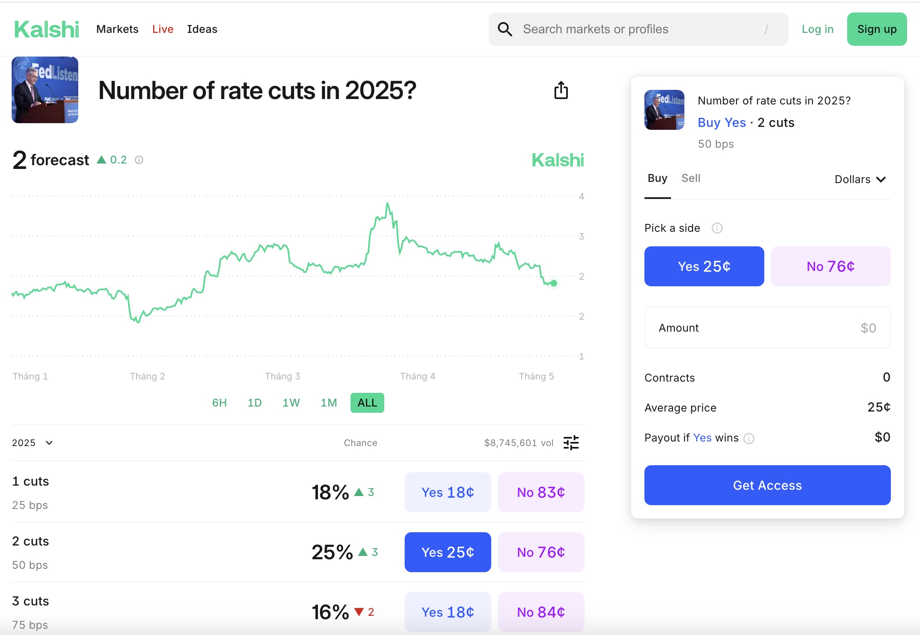Click the Kalshi logo in header
This screenshot has width=920, height=635.
point(47,29)
